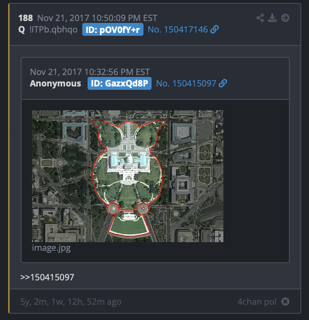Viewport: 309px width, 320px height.
Task: Copy link icon beside No. 150417146
Action: pyautogui.click(x=215, y=30)
